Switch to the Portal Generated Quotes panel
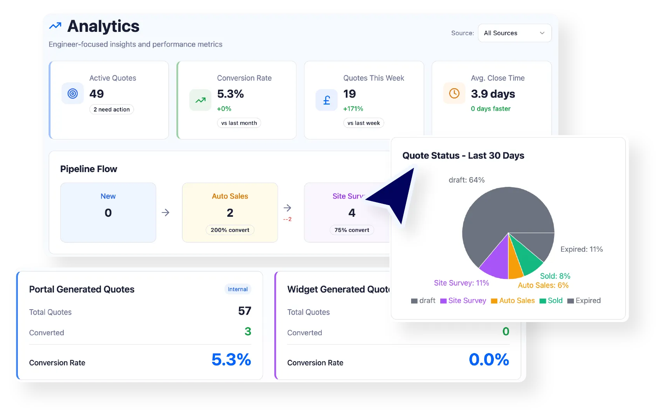 (82, 289)
